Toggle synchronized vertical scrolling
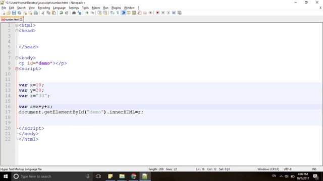Viewport: 323px width, 181px height. pos(99,13)
